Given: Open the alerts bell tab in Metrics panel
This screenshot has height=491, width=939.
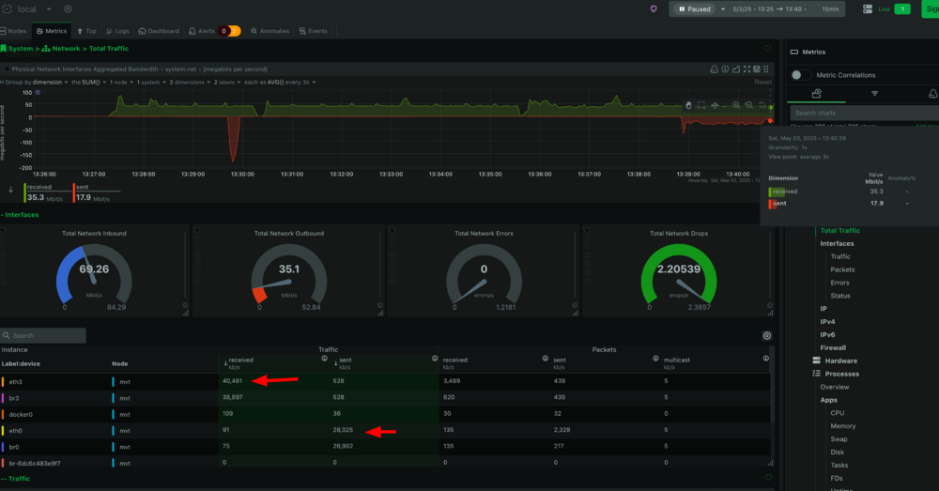Looking at the screenshot, I should (x=932, y=93).
